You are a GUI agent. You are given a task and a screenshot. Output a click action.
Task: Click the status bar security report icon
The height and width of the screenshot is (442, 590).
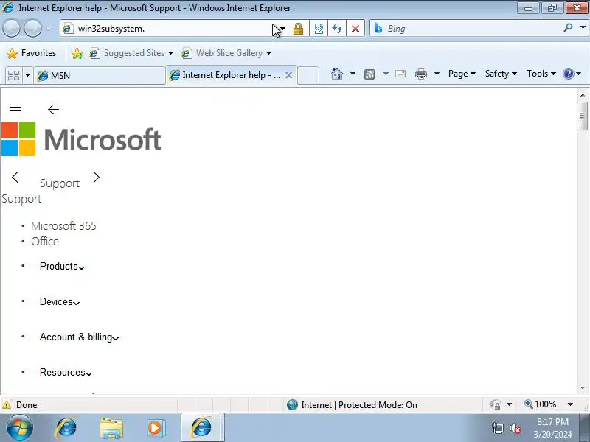tap(495, 404)
